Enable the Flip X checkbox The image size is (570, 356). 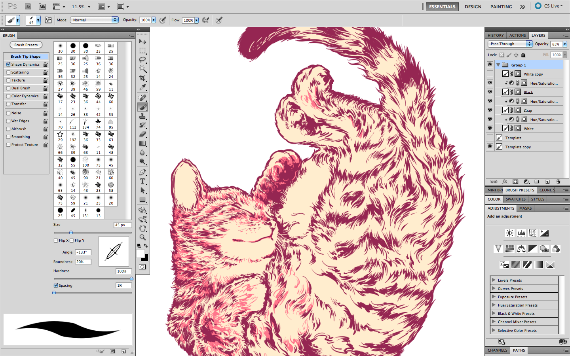pos(56,240)
